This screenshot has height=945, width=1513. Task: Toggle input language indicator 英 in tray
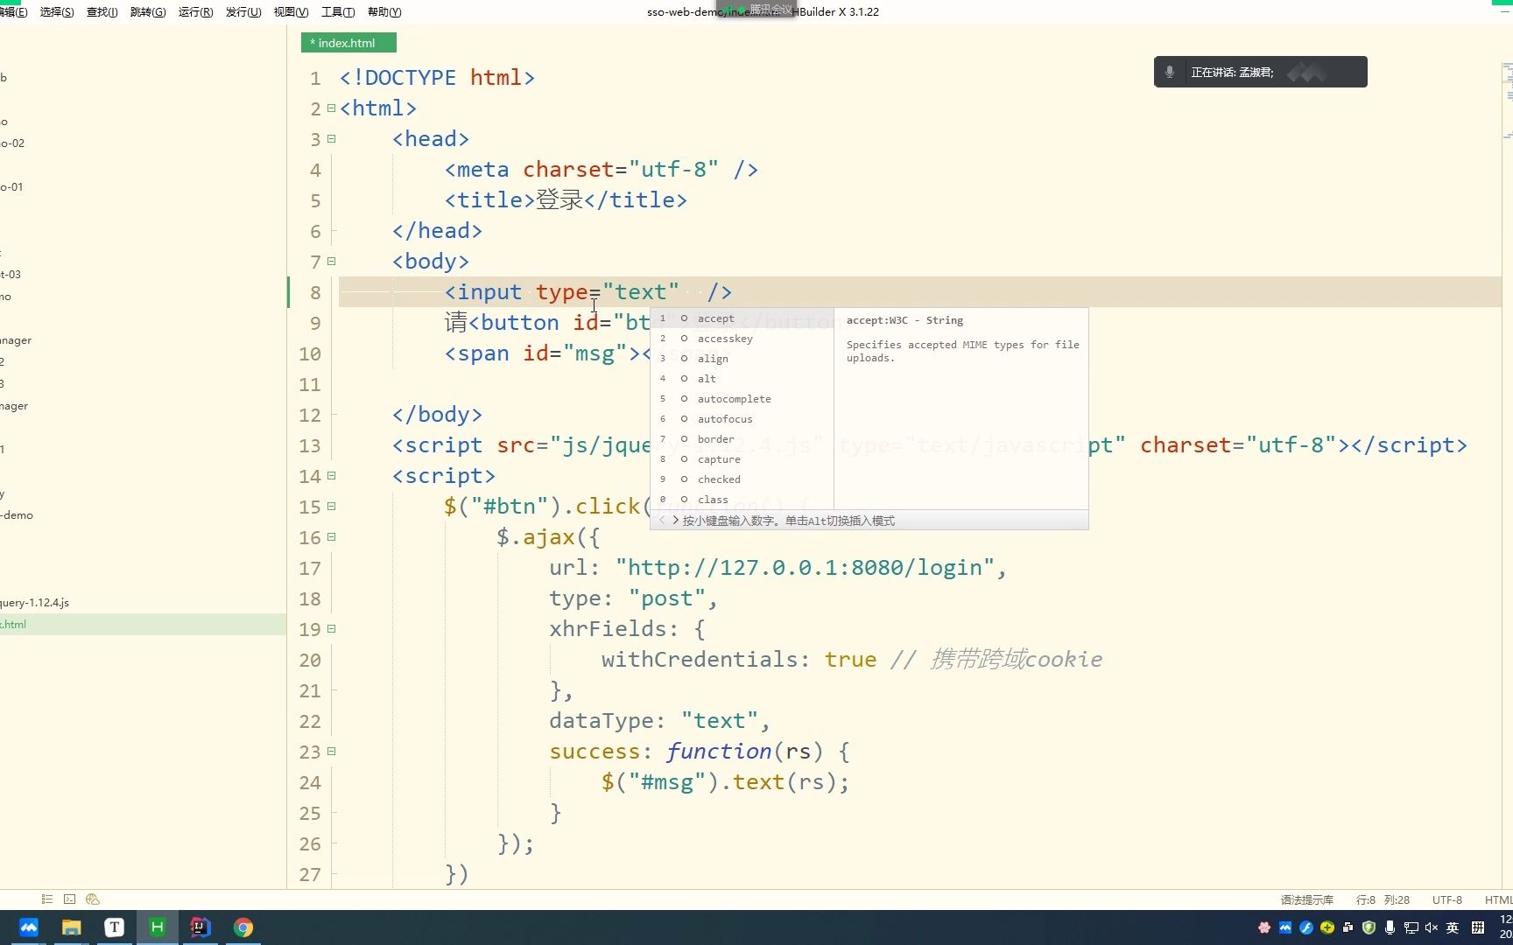tap(1453, 927)
